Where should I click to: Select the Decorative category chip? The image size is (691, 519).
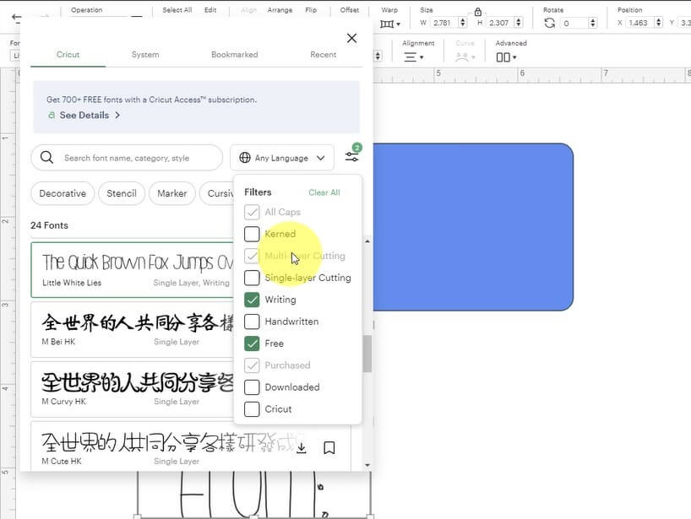pyautogui.click(x=63, y=194)
